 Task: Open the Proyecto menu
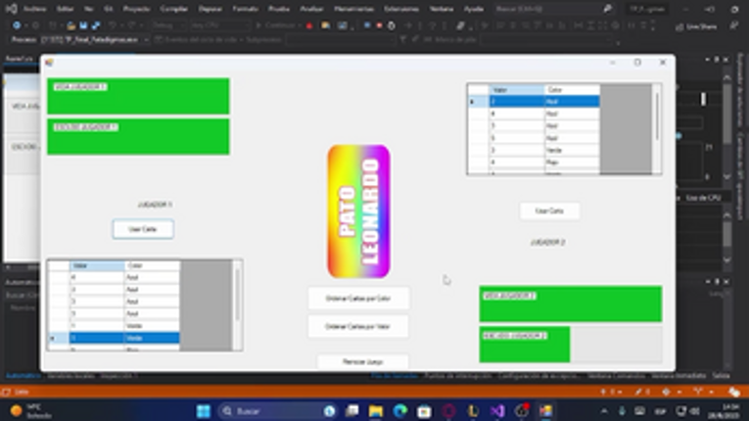tap(137, 9)
